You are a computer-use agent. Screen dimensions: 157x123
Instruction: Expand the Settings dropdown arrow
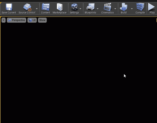(x=80, y=9)
